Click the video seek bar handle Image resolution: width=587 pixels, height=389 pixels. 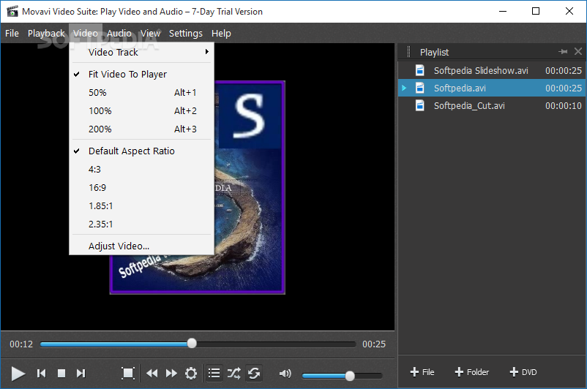pyautogui.click(x=192, y=343)
